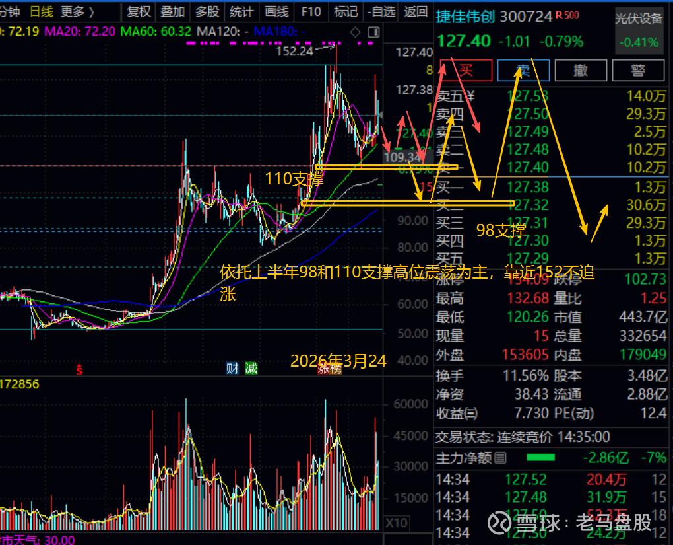Click the 内盘 value 179049

point(643,355)
